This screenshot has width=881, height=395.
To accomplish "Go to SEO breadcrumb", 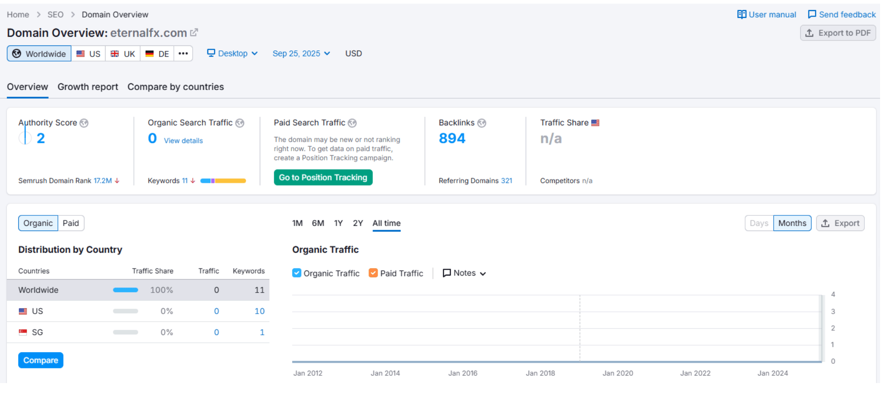I will click(56, 15).
